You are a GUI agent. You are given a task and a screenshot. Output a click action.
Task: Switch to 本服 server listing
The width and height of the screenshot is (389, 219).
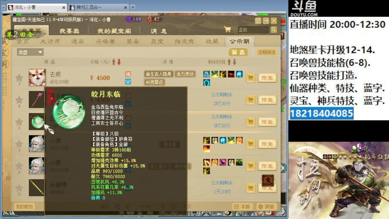pyautogui.click(x=243, y=207)
